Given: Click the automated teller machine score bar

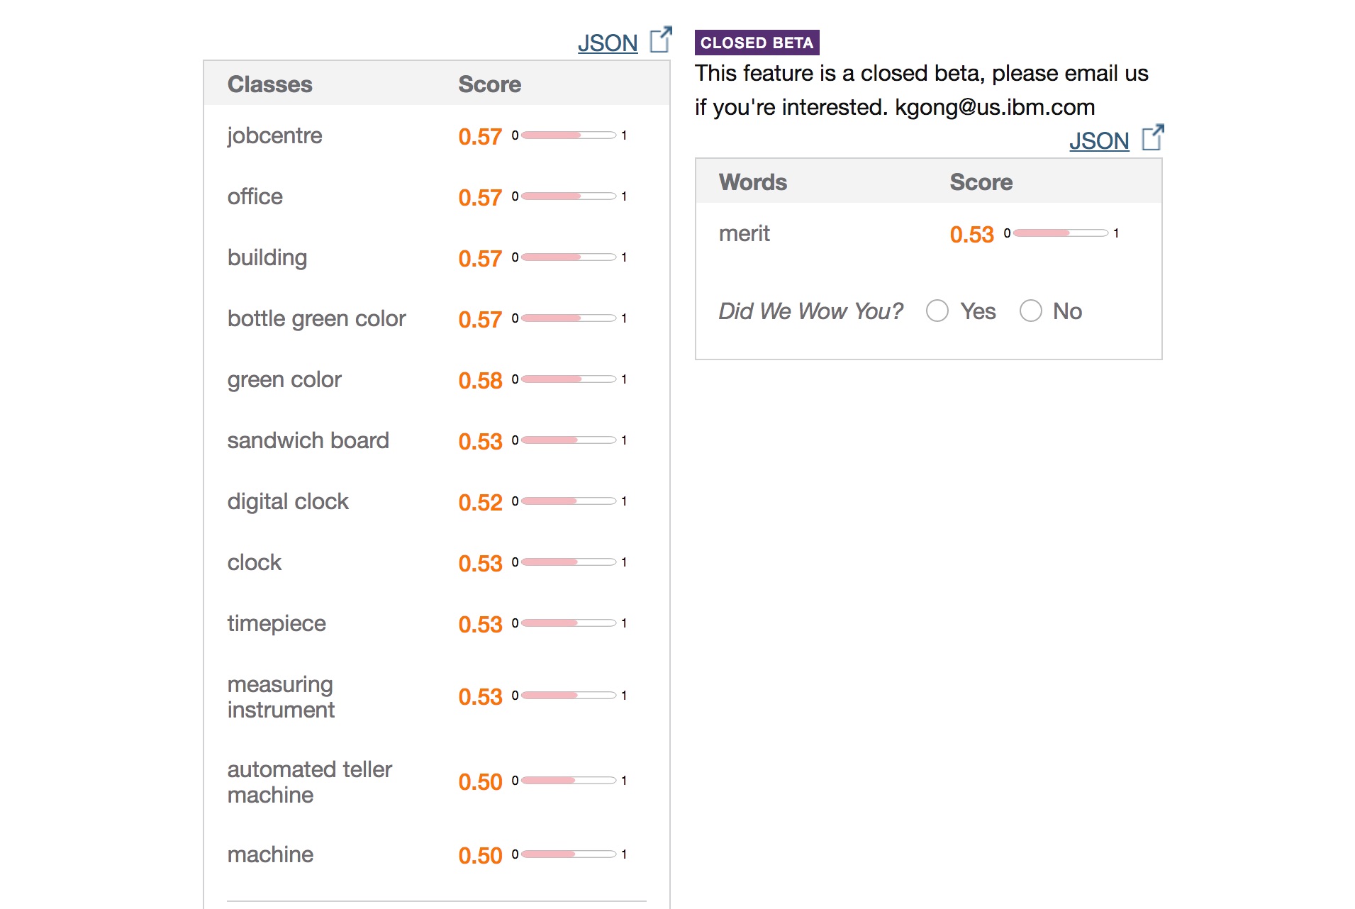Looking at the screenshot, I should click(569, 781).
